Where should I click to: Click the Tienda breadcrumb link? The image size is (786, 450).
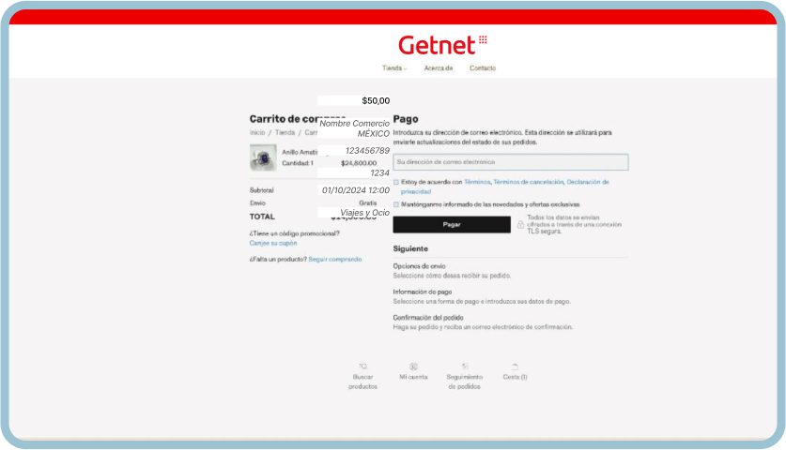(285, 133)
